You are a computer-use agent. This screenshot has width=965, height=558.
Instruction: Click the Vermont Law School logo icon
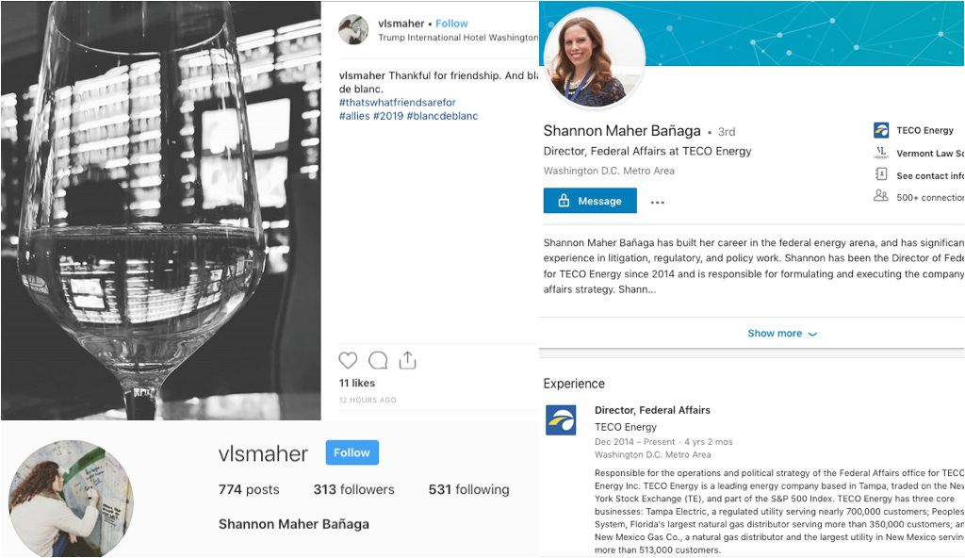(881, 153)
